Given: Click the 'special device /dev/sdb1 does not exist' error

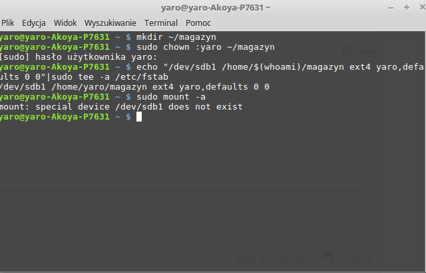Looking at the screenshot, I should point(139,107).
